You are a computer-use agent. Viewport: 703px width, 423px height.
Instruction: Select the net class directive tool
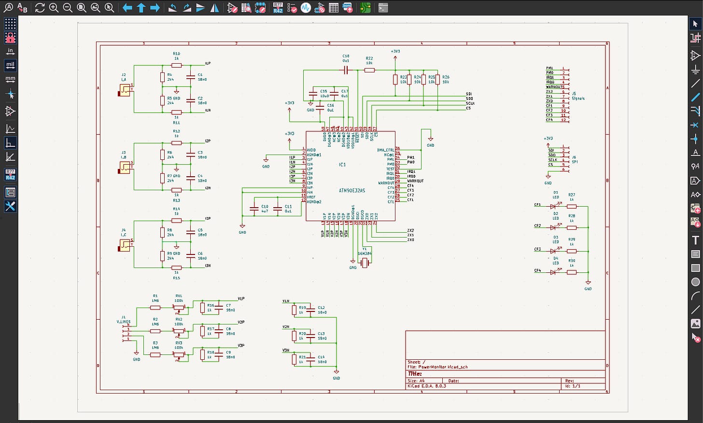pos(695,167)
